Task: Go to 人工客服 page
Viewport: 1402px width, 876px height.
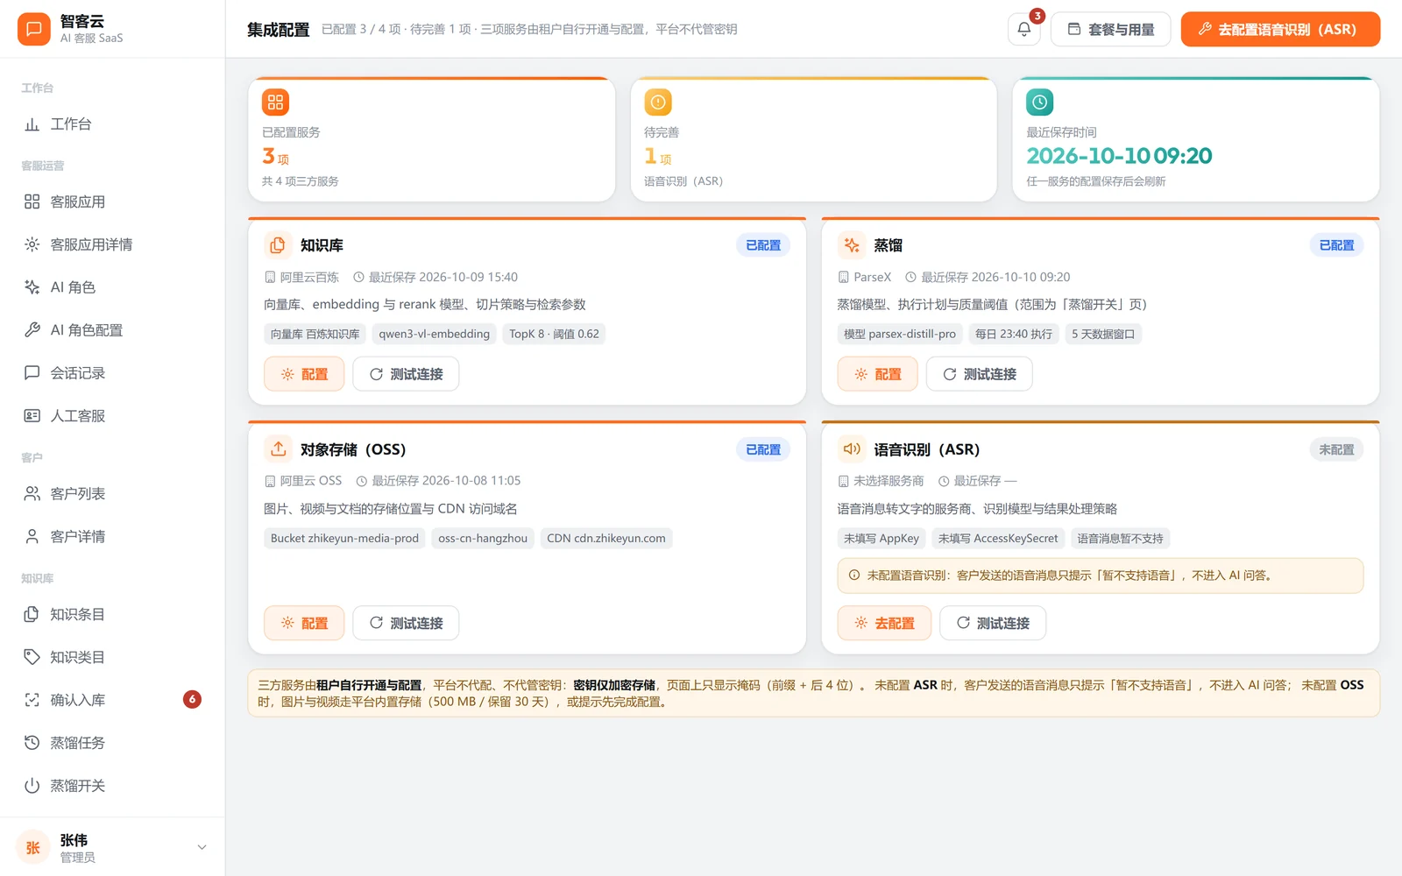Action: click(112, 416)
